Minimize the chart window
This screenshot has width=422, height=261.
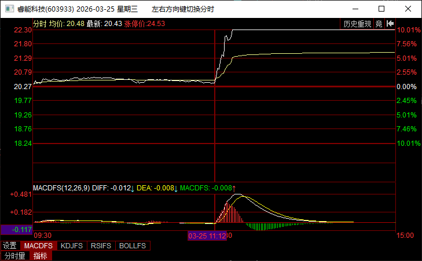click(354, 9)
